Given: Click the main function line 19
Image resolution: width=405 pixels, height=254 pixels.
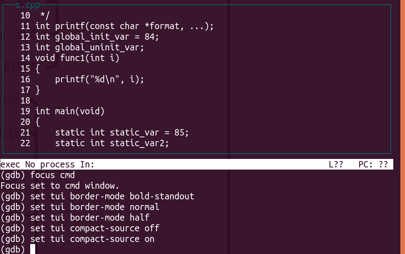Looking at the screenshot, I should coord(70,111).
